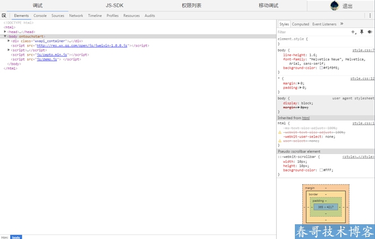375x239 pixels.
Task: Collapse the body element node
Action: pyautogui.click(x=5, y=36)
